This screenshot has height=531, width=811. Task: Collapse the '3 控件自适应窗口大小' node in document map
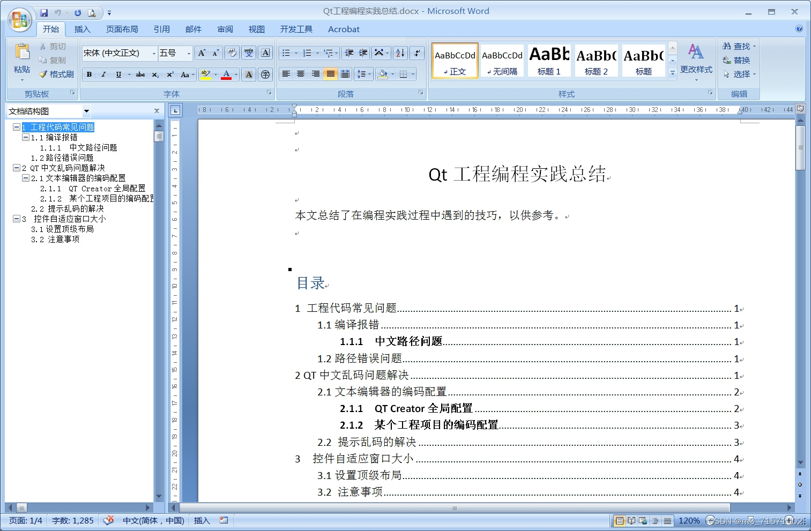[17, 219]
